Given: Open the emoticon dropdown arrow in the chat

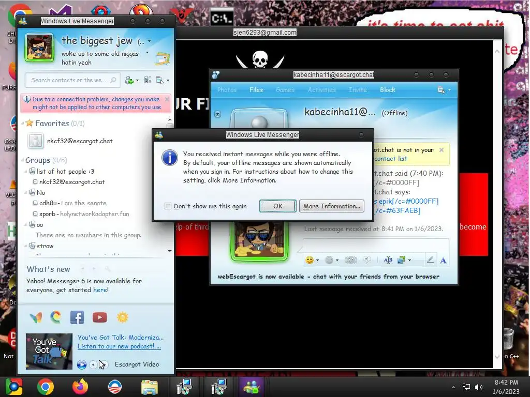Looking at the screenshot, I should point(317,261).
